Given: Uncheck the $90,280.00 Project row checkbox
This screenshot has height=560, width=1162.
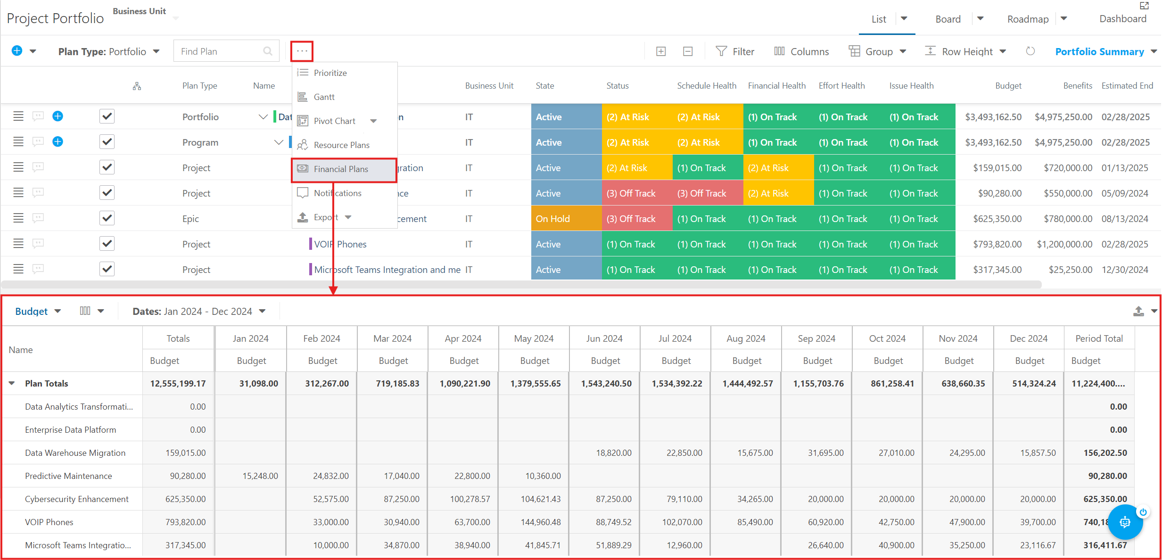Looking at the screenshot, I should click(107, 192).
